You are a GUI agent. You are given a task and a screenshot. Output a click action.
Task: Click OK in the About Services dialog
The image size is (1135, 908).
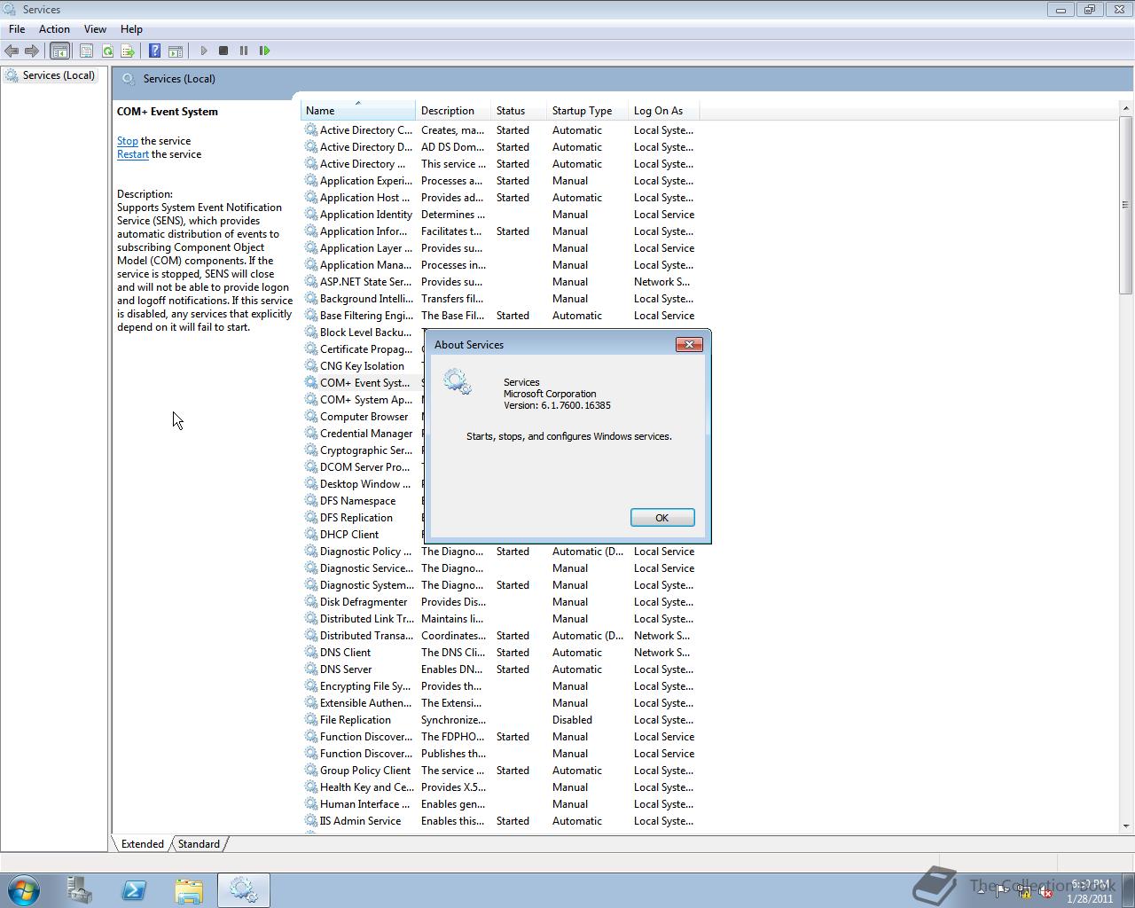[662, 518]
